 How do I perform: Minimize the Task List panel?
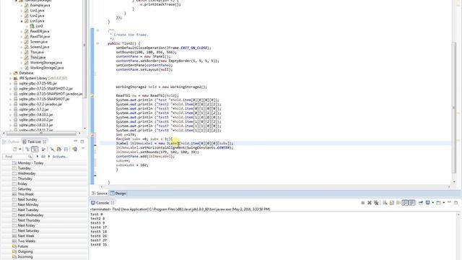(75, 142)
